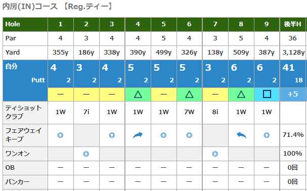Click the triangle bogey symbol under hole 8

[241, 94]
